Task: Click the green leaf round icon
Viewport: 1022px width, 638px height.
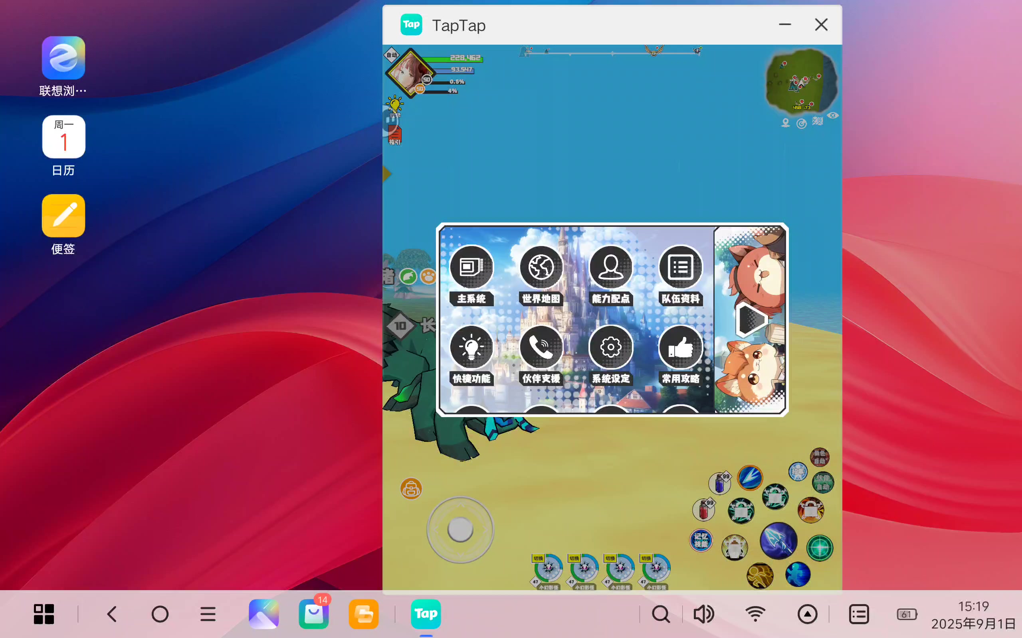Action: (x=408, y=277)
